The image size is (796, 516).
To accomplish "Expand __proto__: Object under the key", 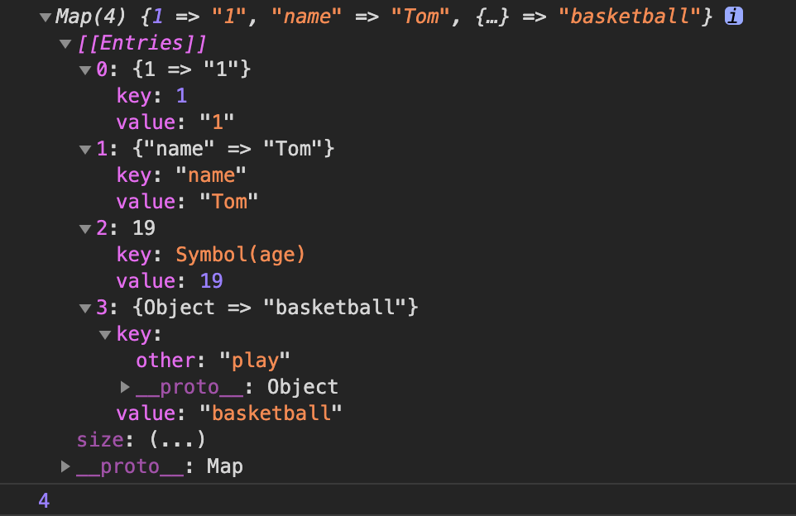I will (x=125, y=387).
